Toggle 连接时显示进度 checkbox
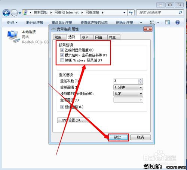This screenshot has width=187, height=170. tap(62, 50)
